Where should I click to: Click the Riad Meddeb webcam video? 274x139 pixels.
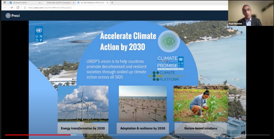(251, 13)
